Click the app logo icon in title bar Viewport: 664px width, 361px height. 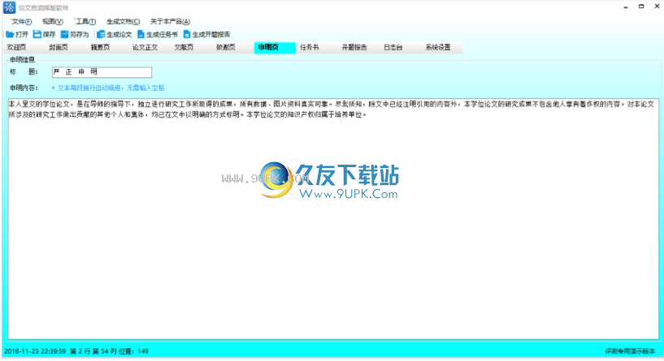9,7
